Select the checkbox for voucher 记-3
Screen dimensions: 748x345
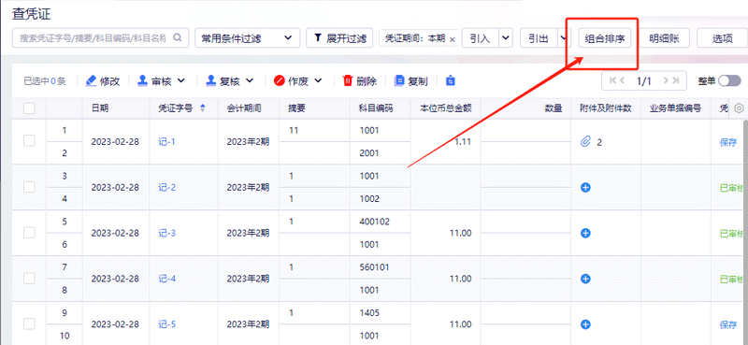(29, 233)
